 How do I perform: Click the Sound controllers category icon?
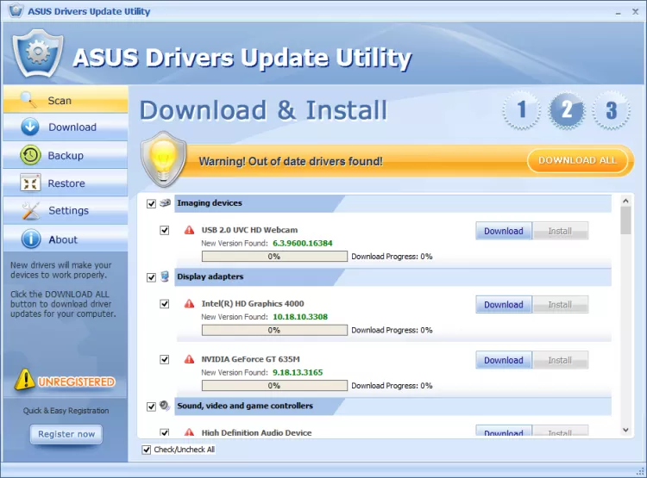[x=165, y=406]
